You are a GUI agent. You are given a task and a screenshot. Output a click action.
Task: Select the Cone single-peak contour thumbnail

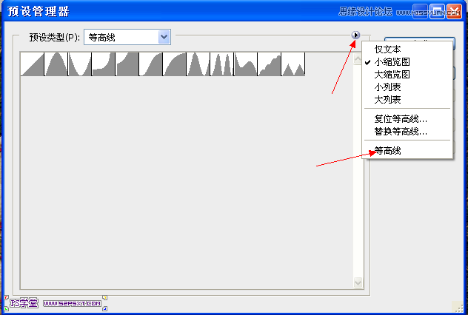[56, 64]
